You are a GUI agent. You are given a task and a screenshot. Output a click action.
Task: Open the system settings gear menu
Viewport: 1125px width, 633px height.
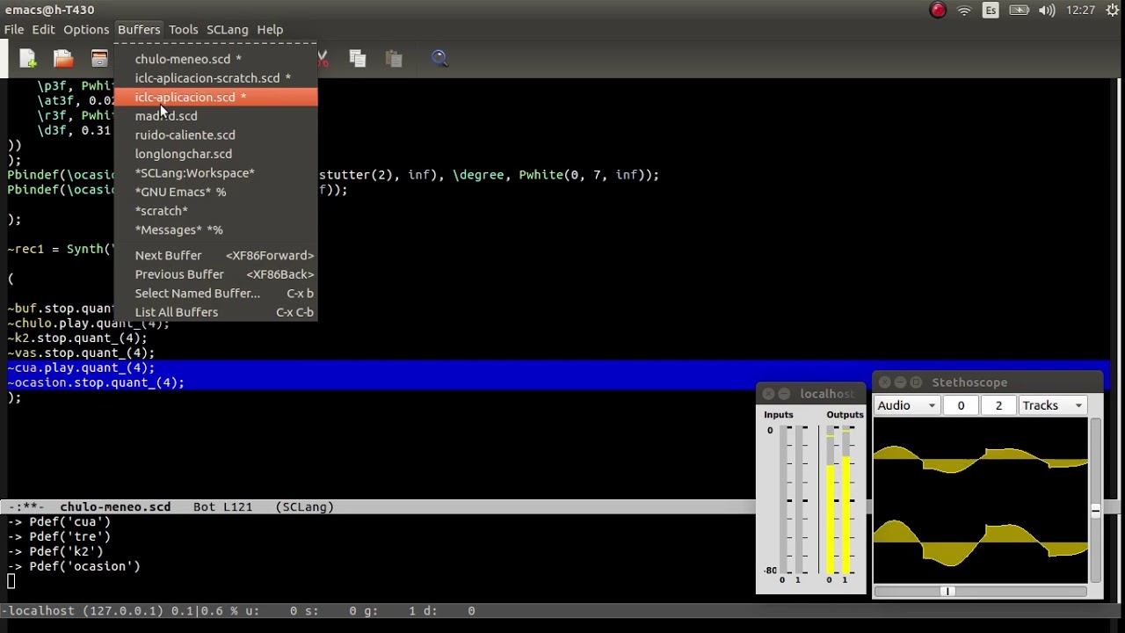point(1113,11)
